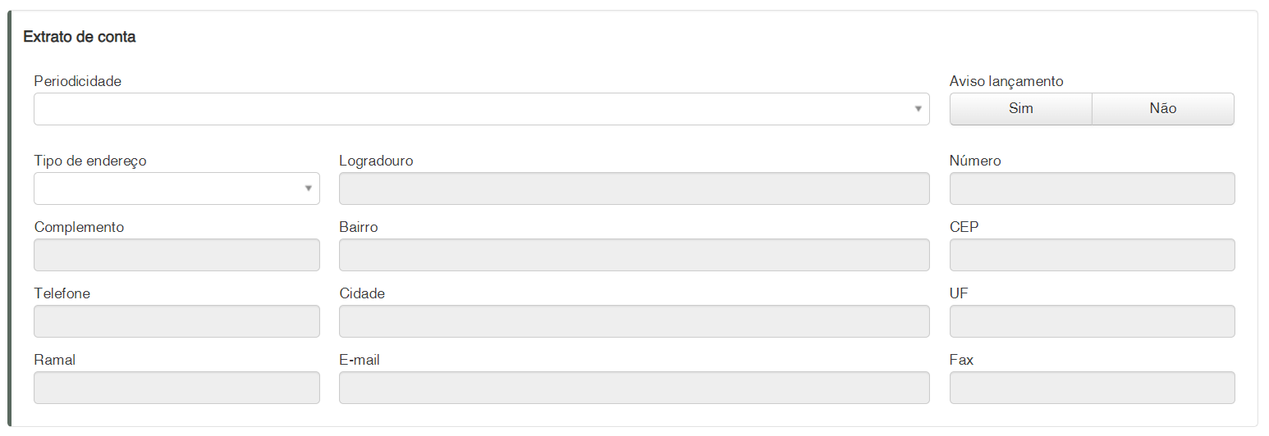Select Sim for Aviso lançamento
The height and width of the screenshot is (436, 1269).
(1020, 109)
